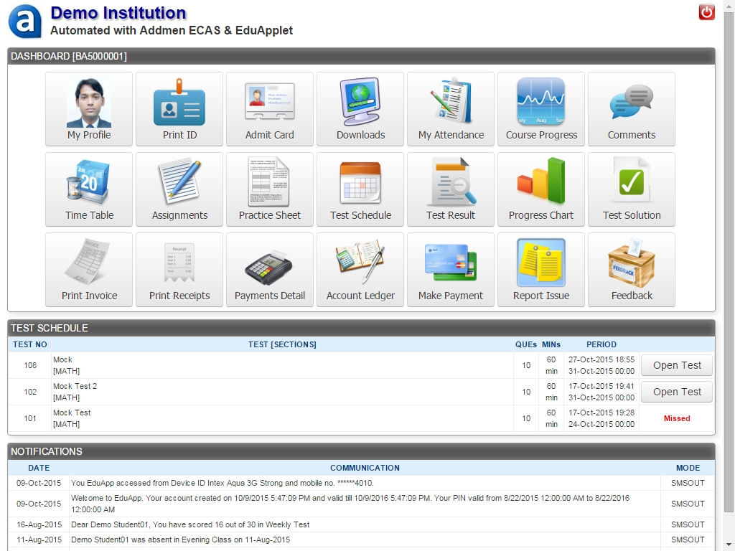735x551 pixels.
Task: Click the page vertical scrollbar thumb
Action: 729,261
